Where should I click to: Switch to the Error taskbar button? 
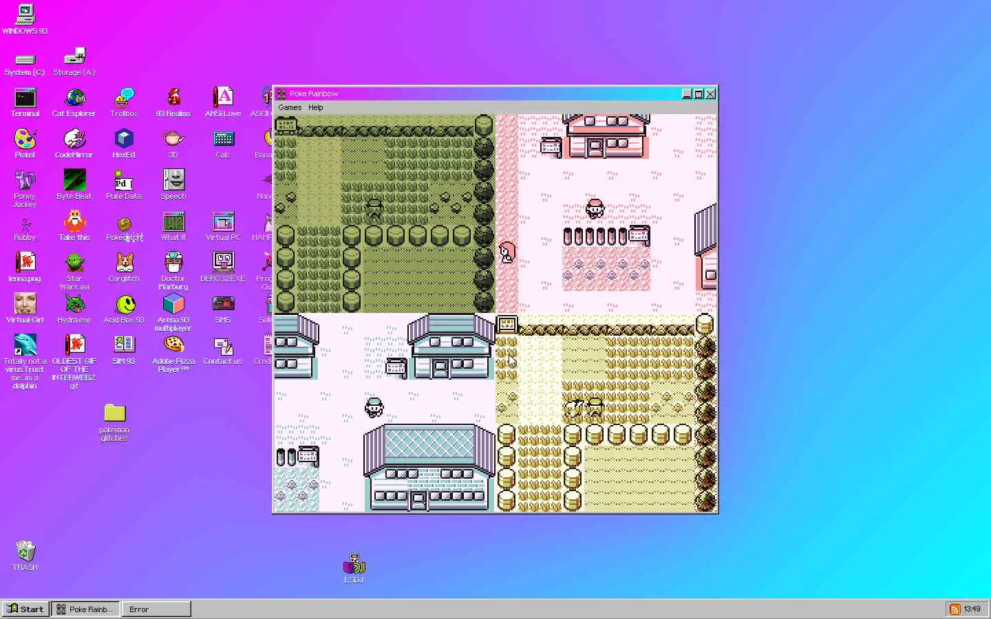(156, 609)
